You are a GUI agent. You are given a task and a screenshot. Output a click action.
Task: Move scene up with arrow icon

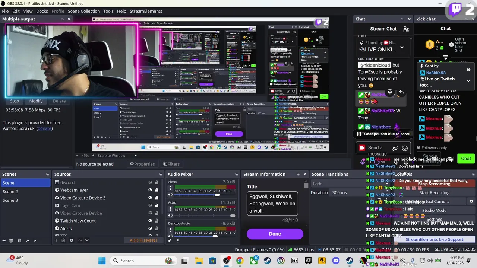tap(28, 240)
